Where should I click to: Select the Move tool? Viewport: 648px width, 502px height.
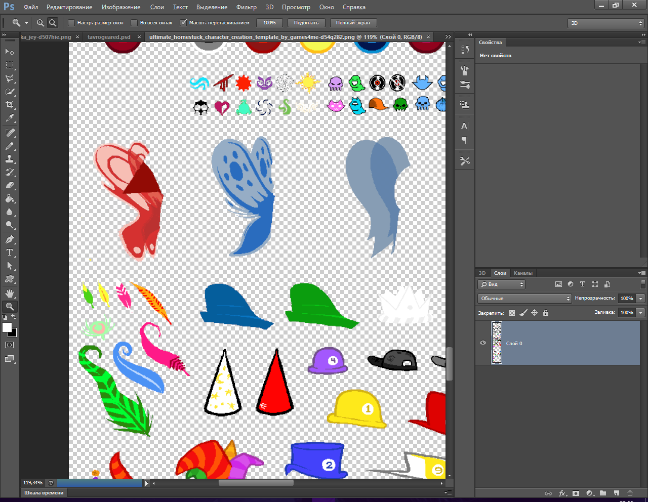coord(10,52)
